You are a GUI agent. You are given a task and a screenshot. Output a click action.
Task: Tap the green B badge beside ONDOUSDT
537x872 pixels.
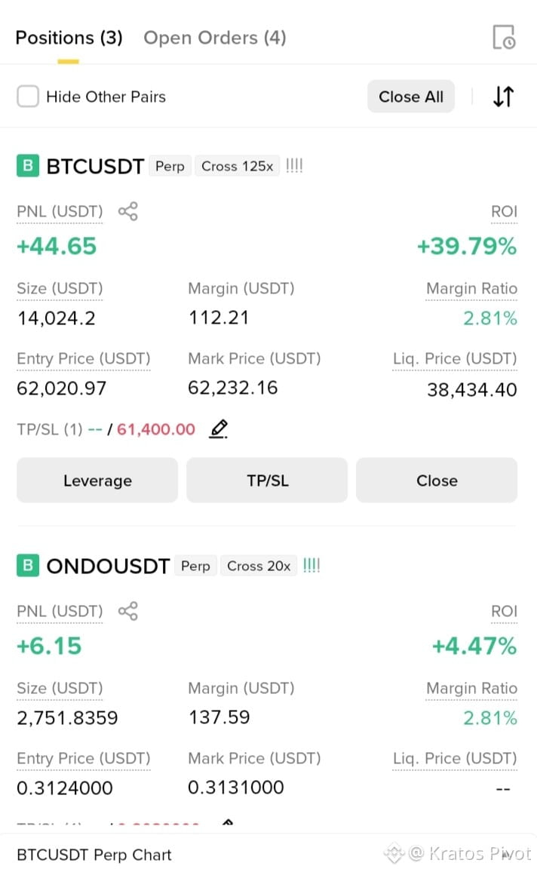(x=28, y=566)
